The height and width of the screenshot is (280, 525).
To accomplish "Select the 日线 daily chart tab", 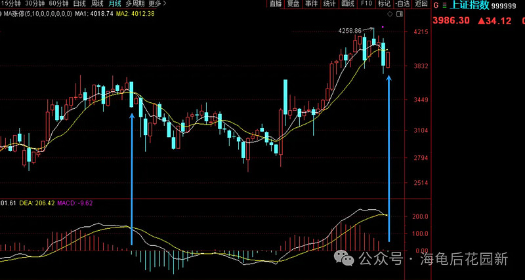I will click(79, 4).
